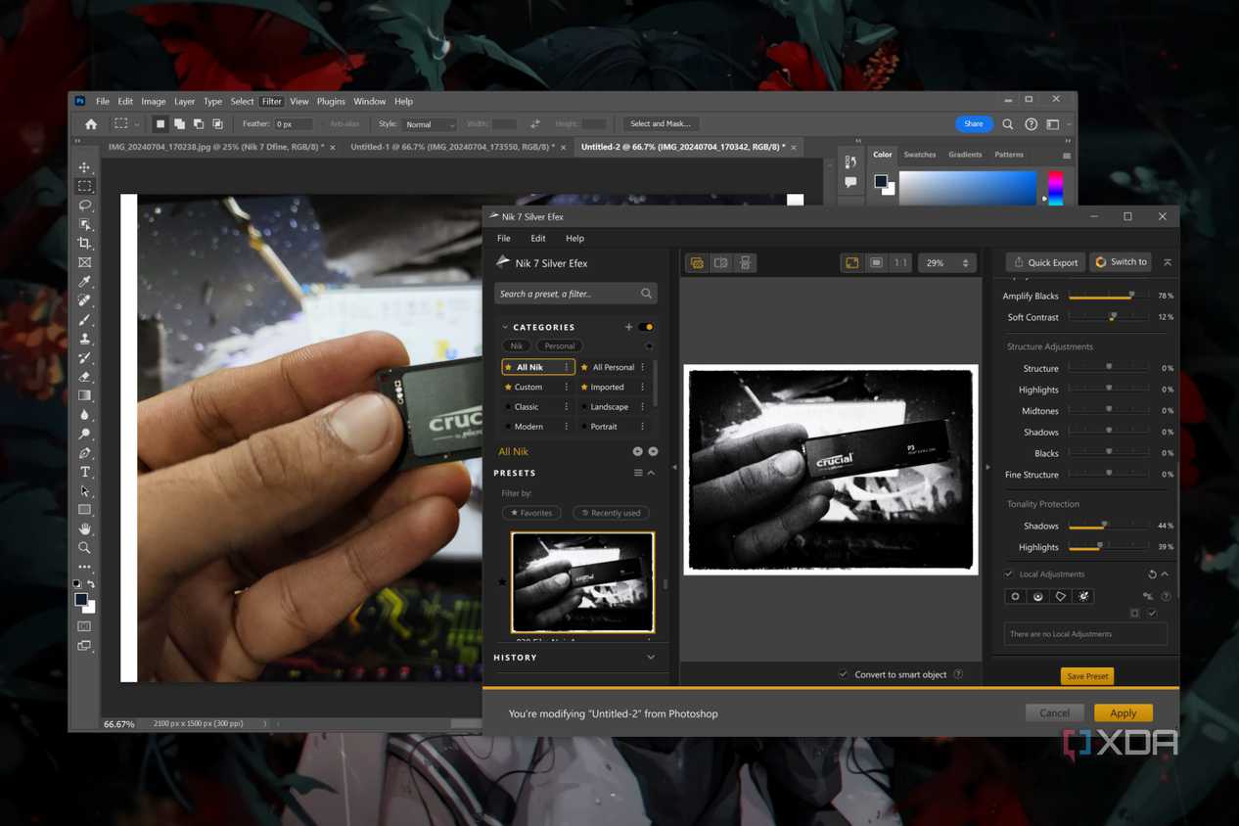Select the Eraser tool in Photoshop
This screenshot has width=1239, height=826.
click(85, 377)
